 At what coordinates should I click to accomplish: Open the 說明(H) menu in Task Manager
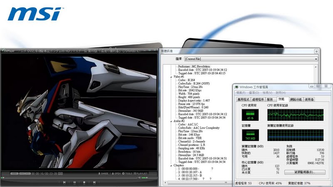tap(281, 93)
